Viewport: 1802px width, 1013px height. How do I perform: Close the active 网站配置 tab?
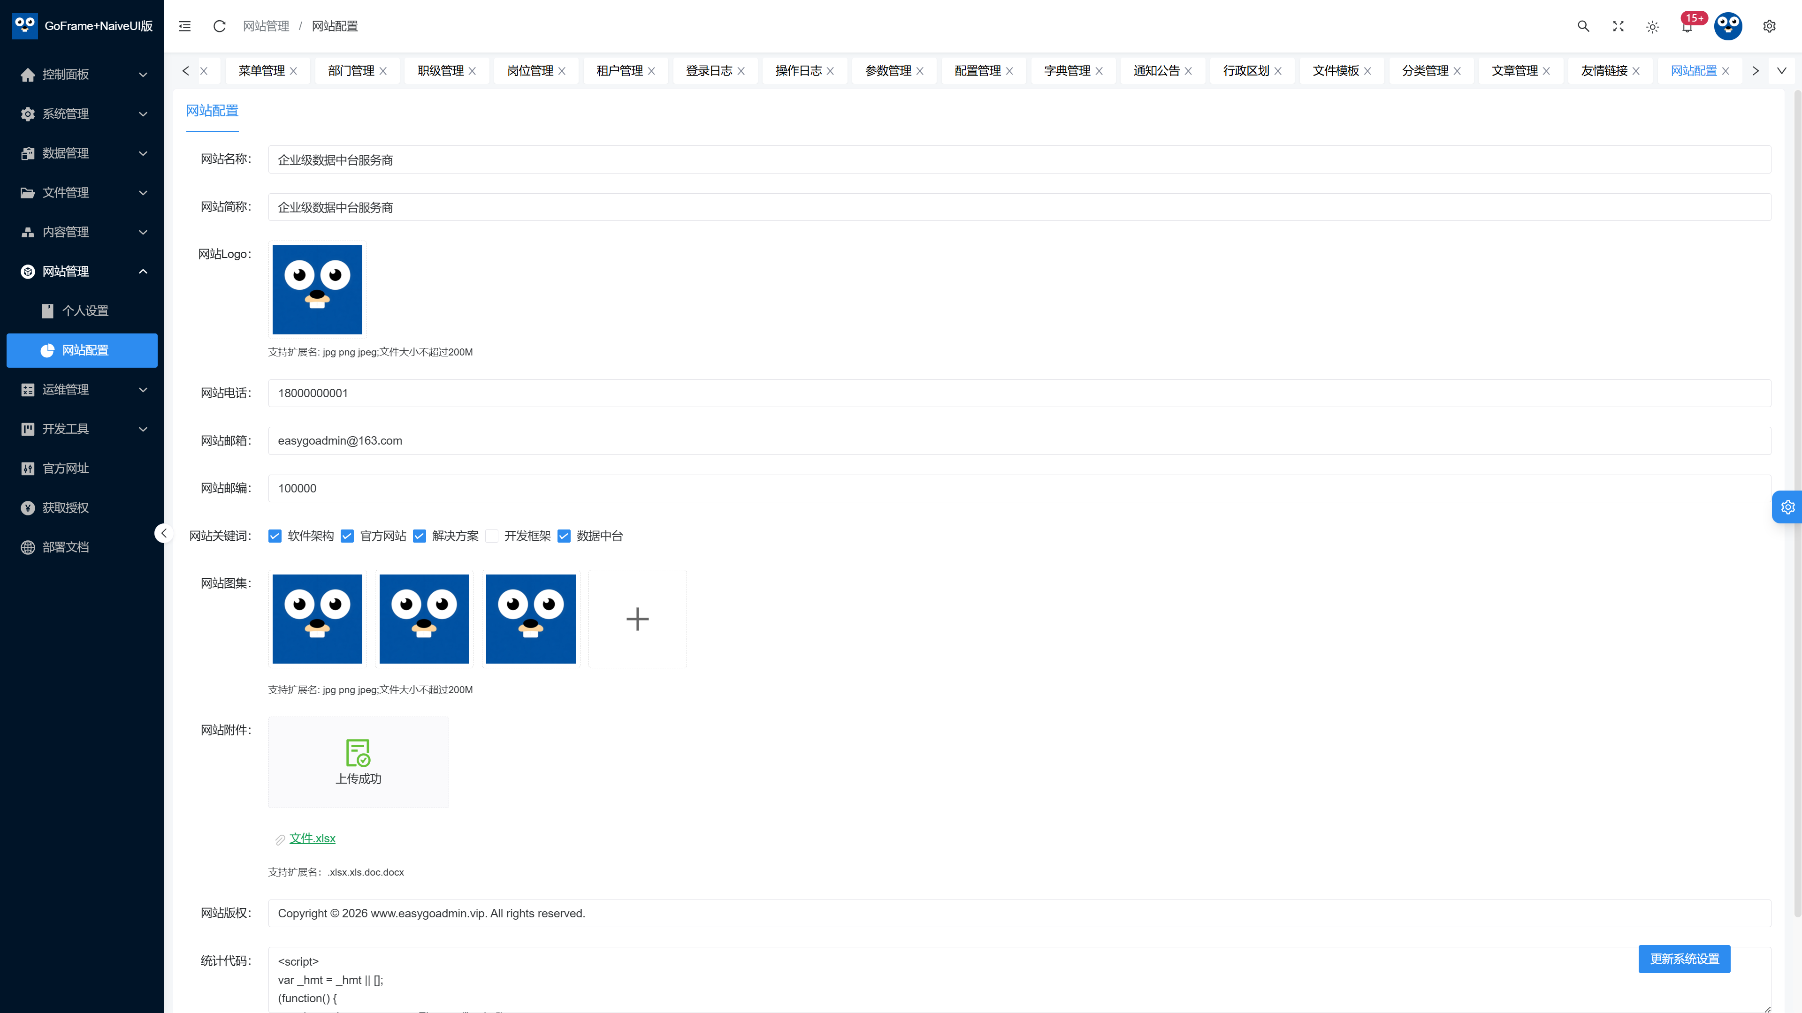[1726, 71]
